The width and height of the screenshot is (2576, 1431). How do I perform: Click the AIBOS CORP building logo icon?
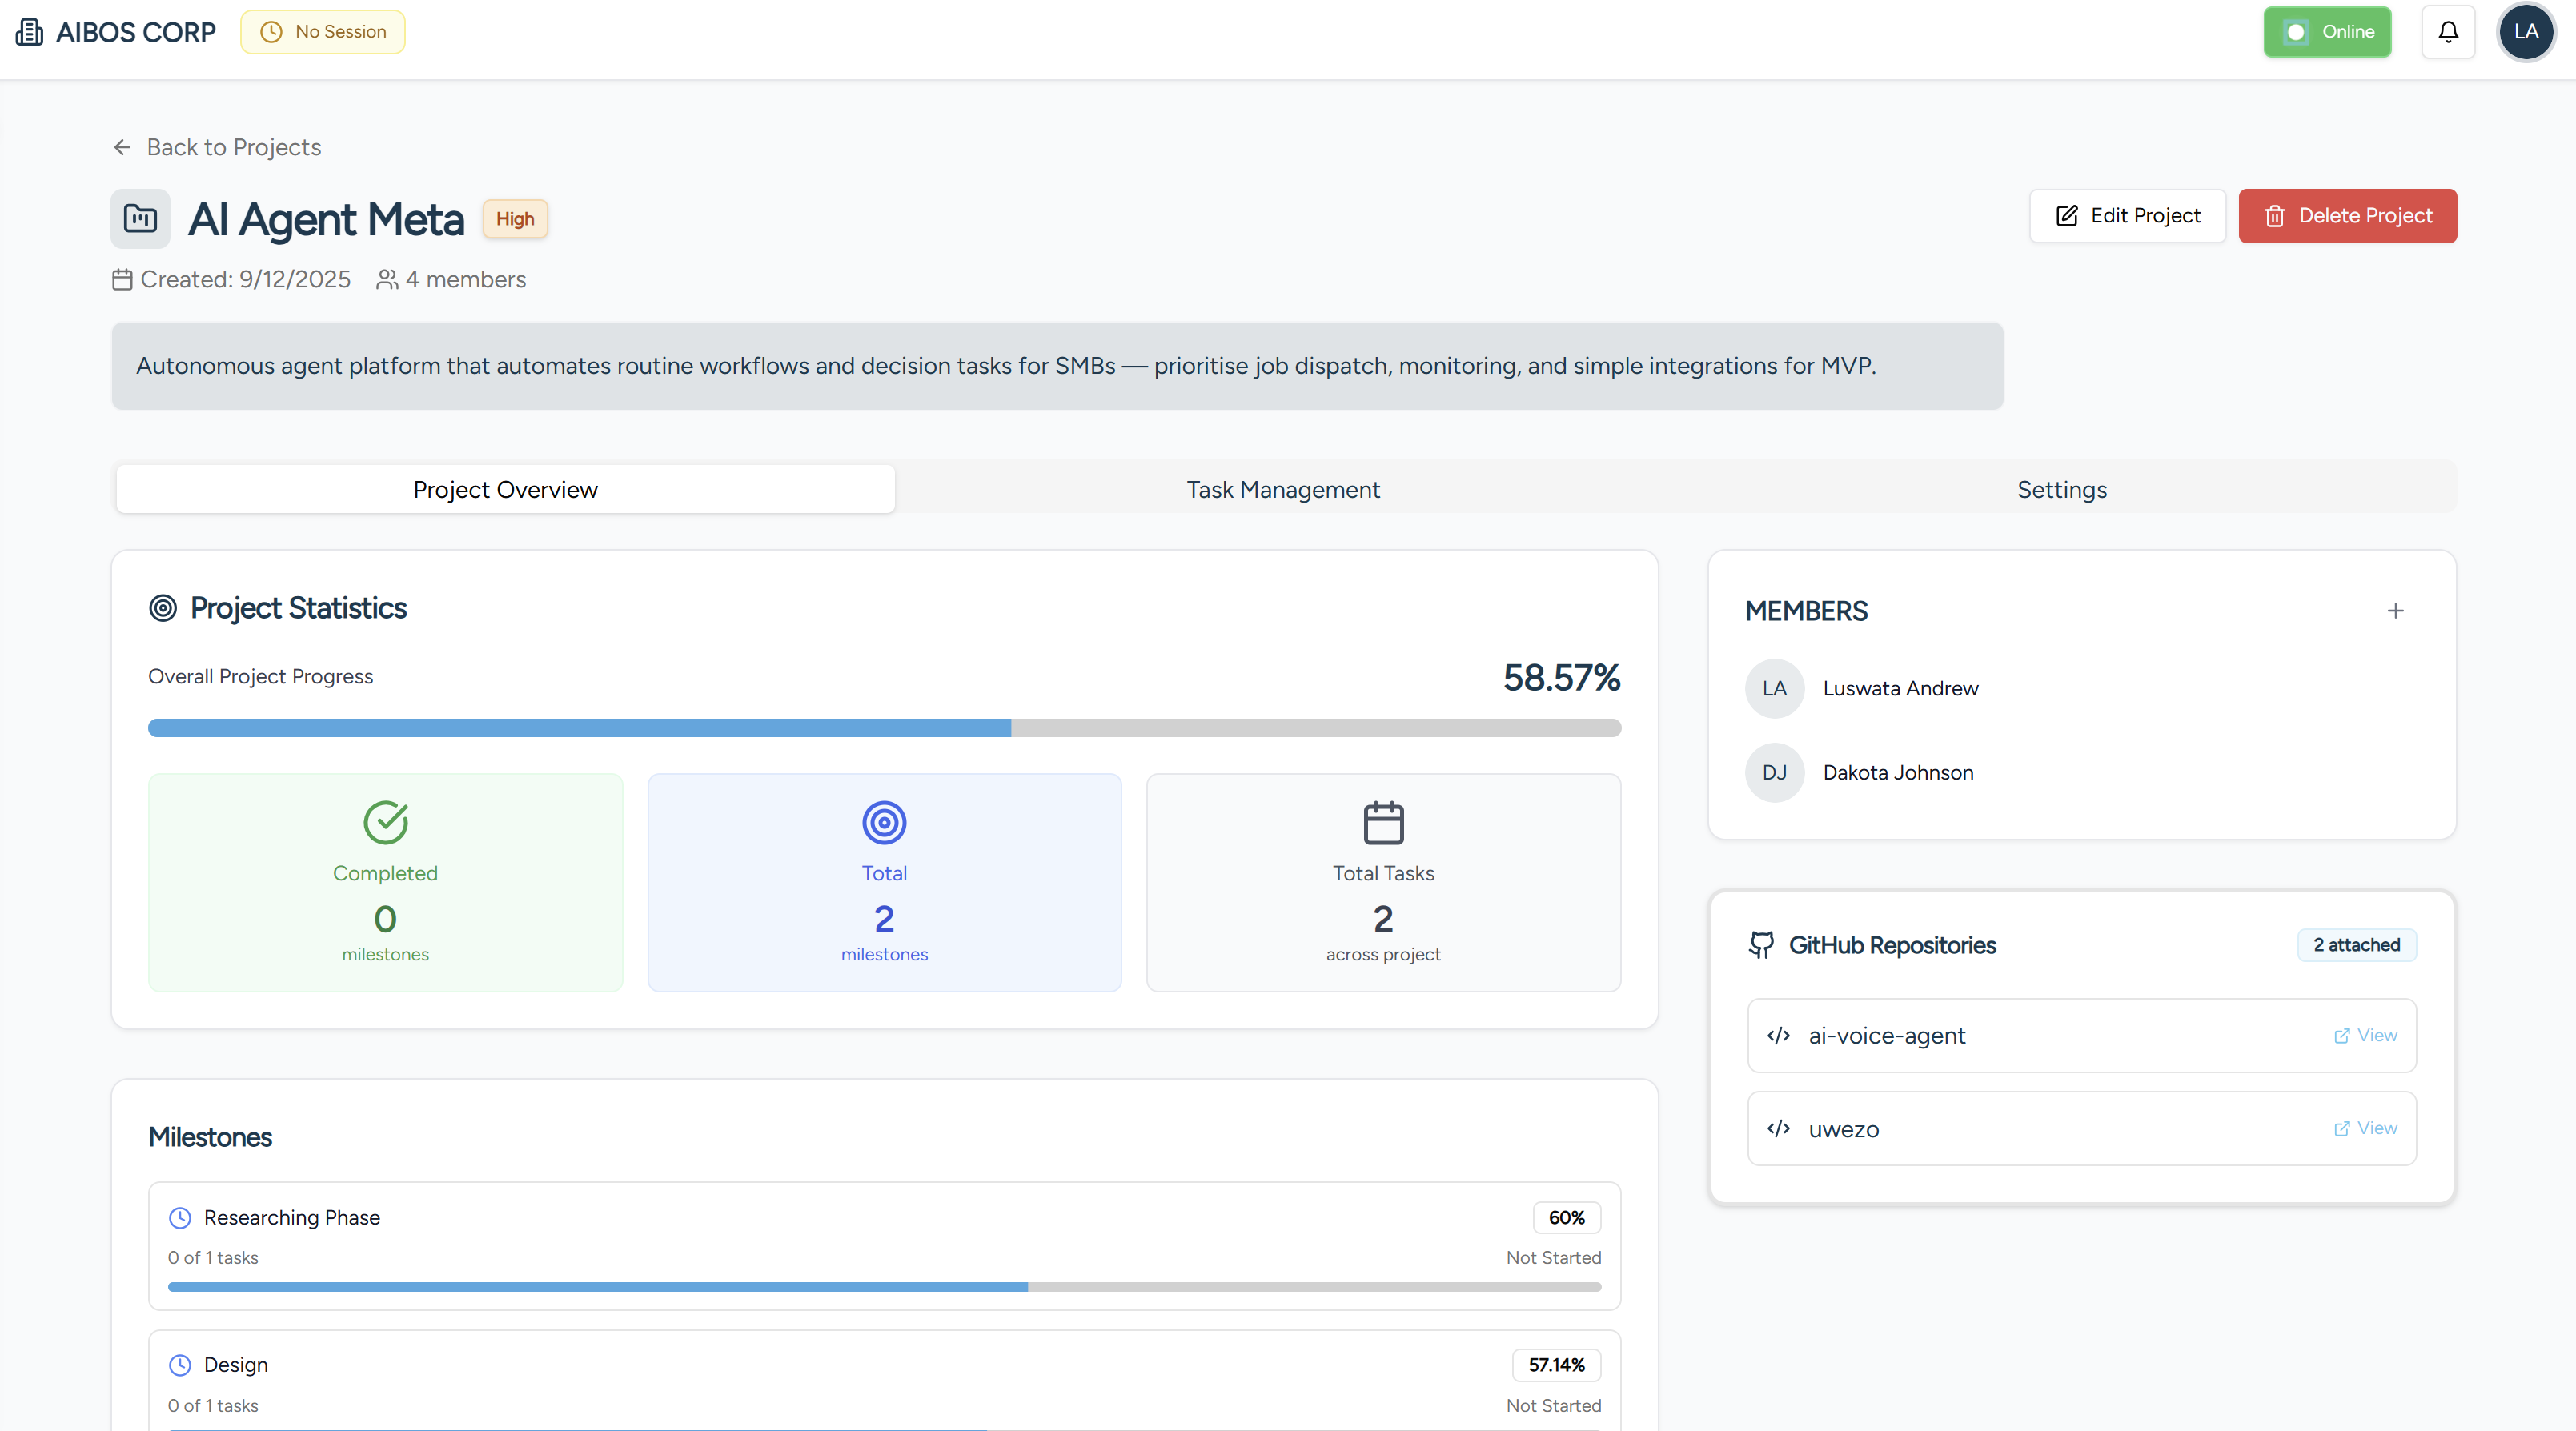point(29,31)
